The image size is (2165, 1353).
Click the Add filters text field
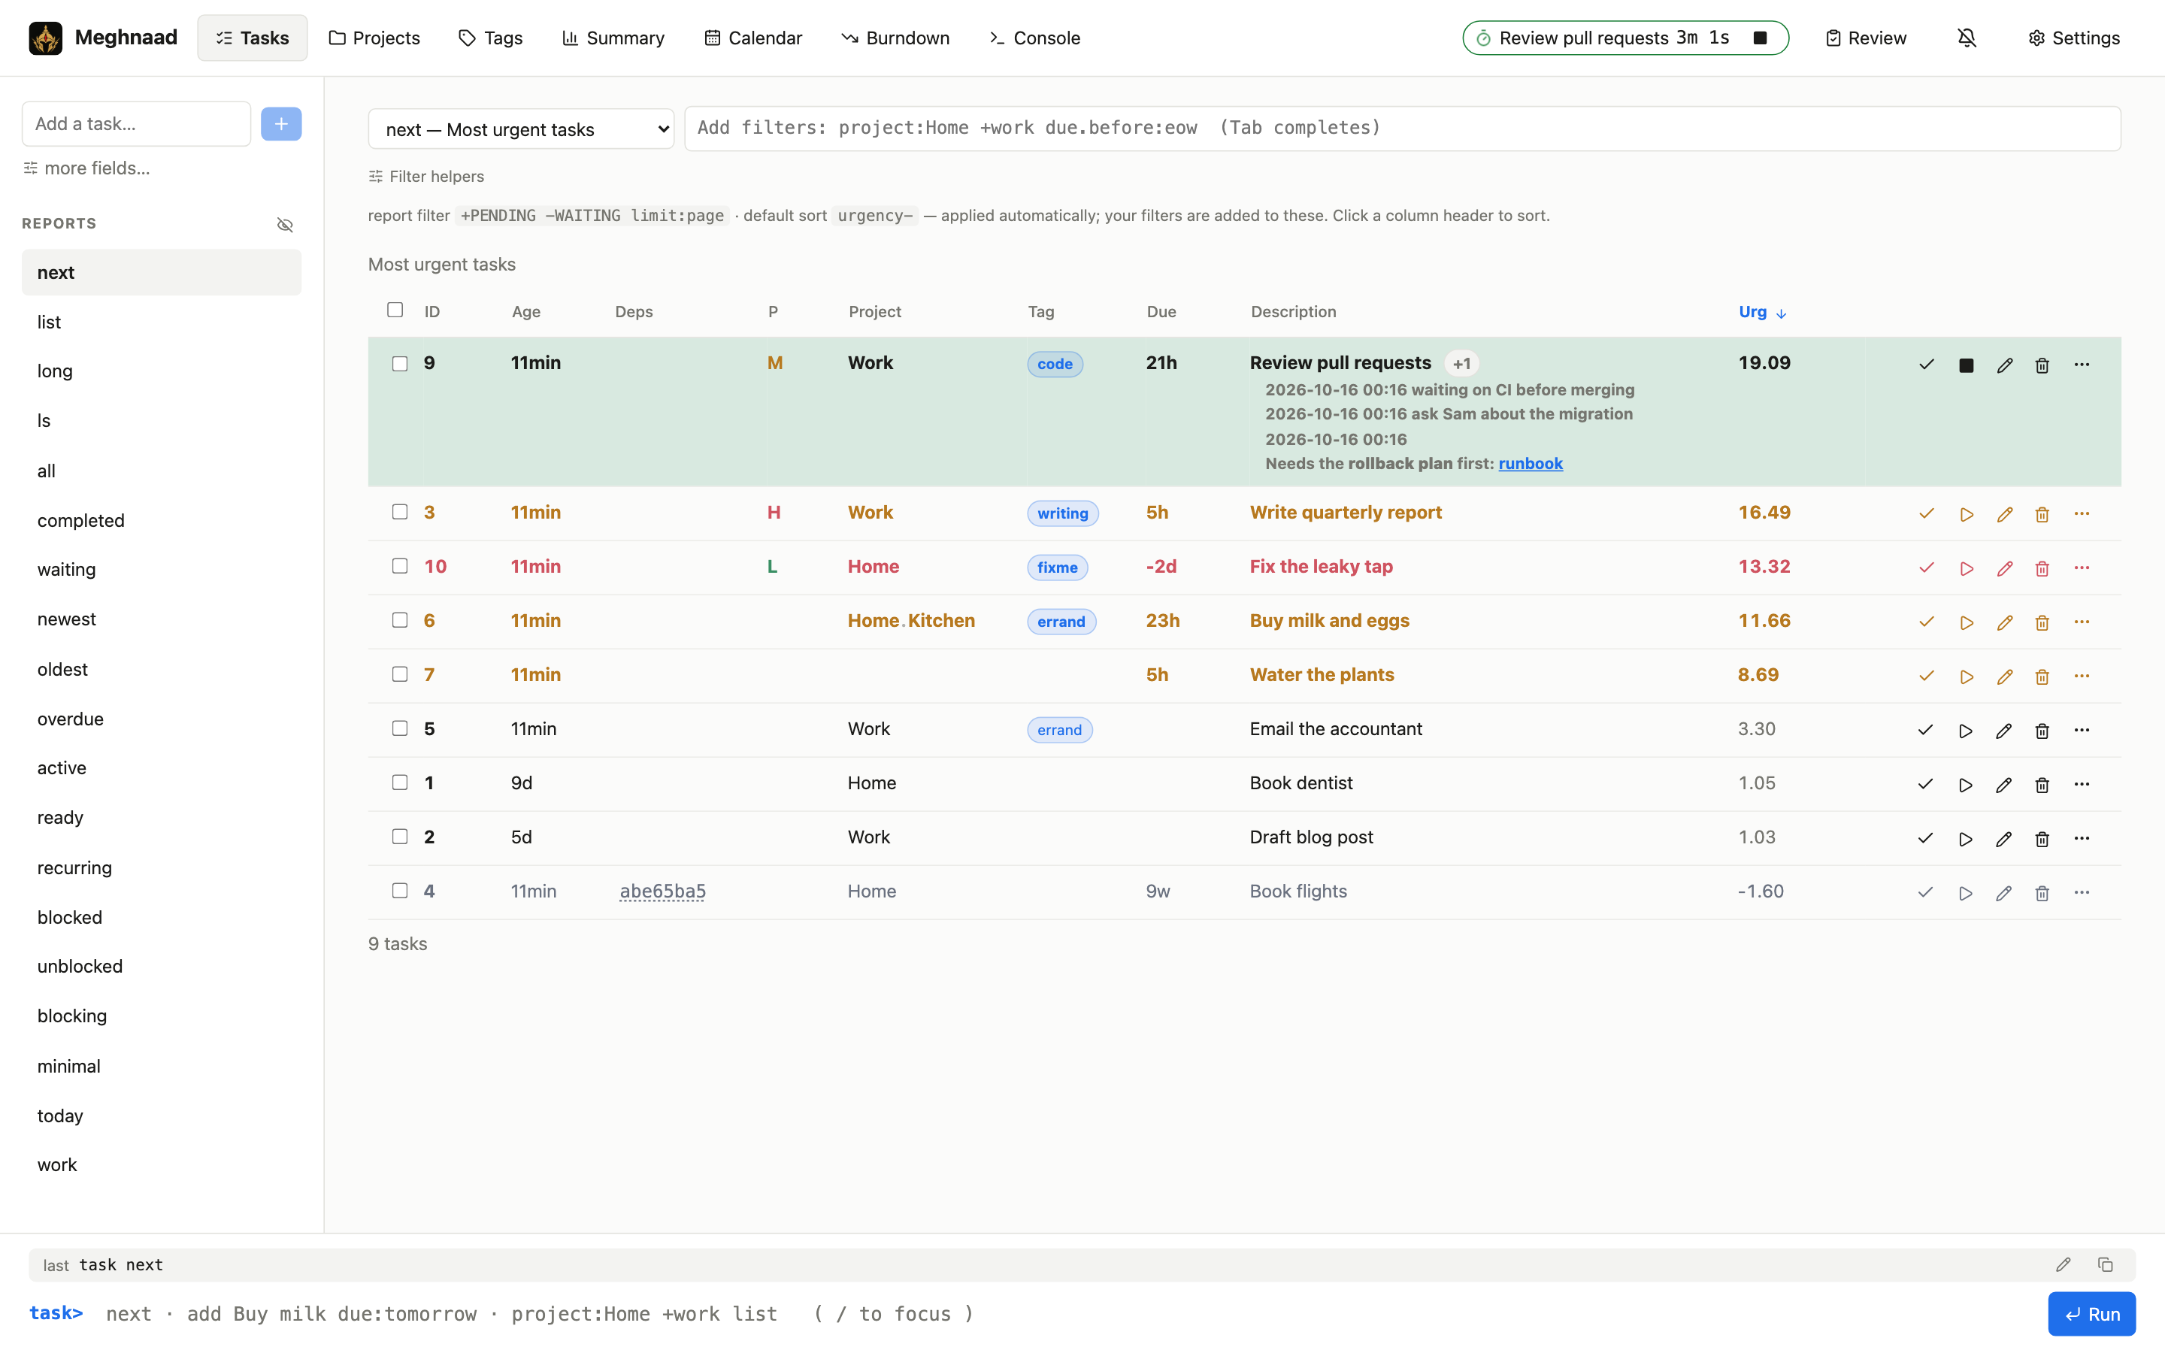(x=1402, y=128)
